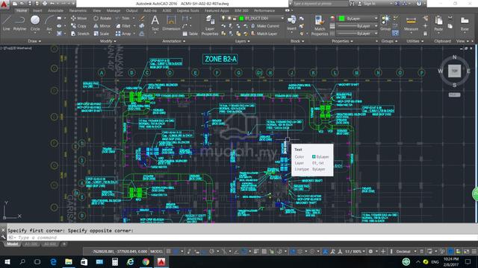Activate the Copy command
The width and height of the screenshot is (478, 268).
tap(78, 26)
